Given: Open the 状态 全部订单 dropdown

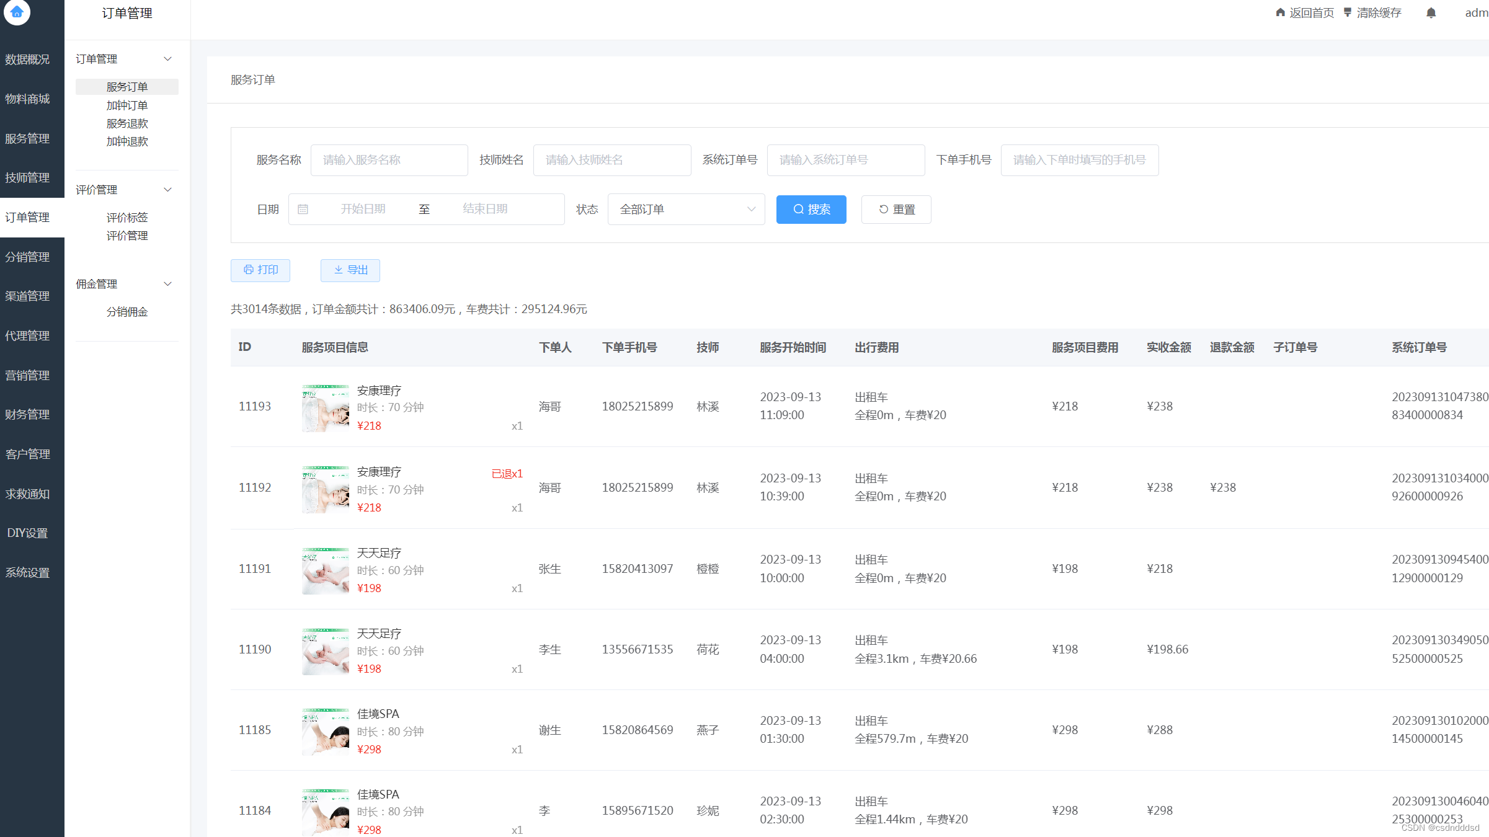Looking at the screenshot, I should [x=686, y=210].
